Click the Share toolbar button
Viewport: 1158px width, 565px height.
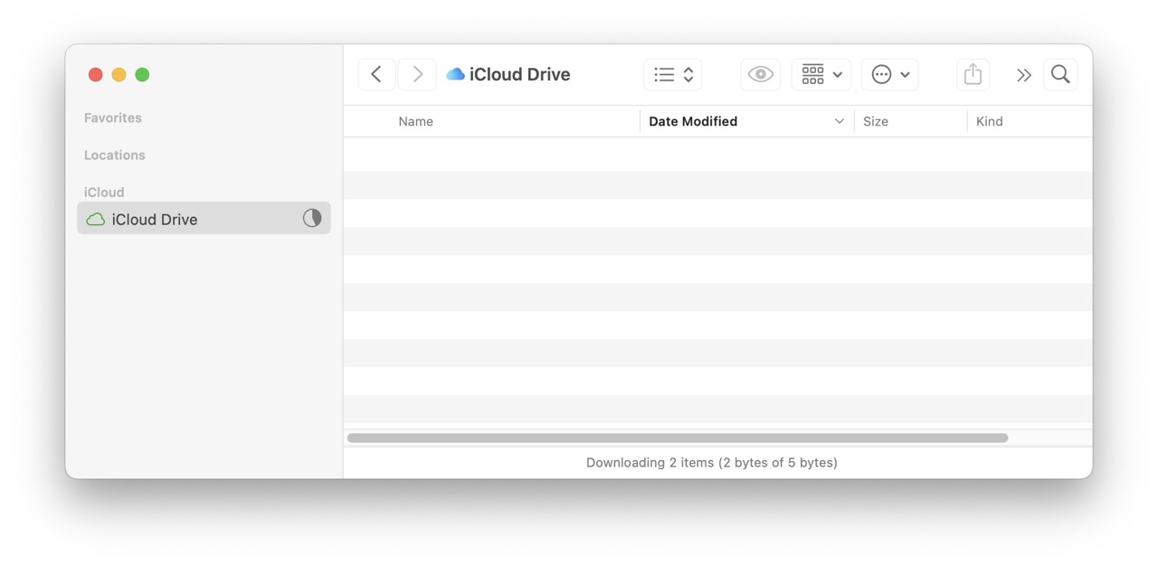pyautogui.click(x=973, y=74)
